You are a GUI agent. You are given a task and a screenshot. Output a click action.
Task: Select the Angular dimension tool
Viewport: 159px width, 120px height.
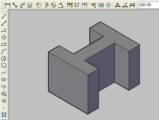[x=61, y=5]
